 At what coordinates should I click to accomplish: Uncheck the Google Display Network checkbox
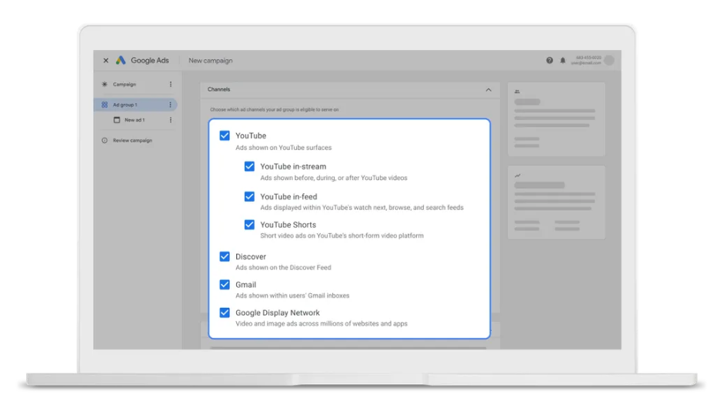pos(225,312)
